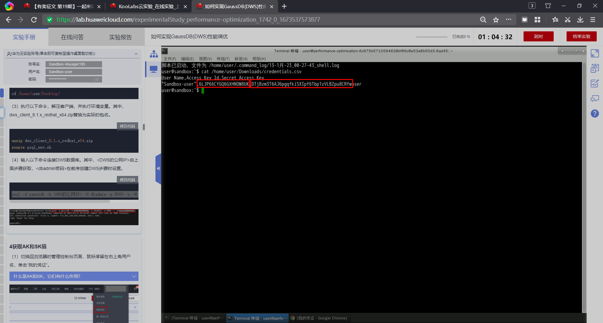
Task: Go back to the previous page
Action: [8, 20]
